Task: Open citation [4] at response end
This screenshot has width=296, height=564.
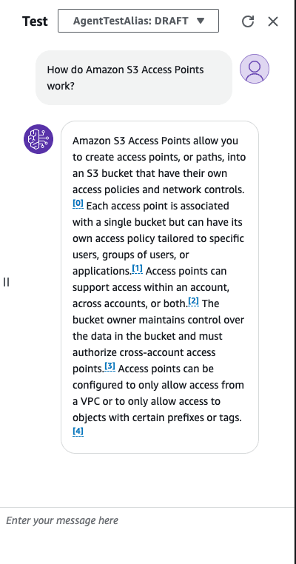Action: (78, 432)
